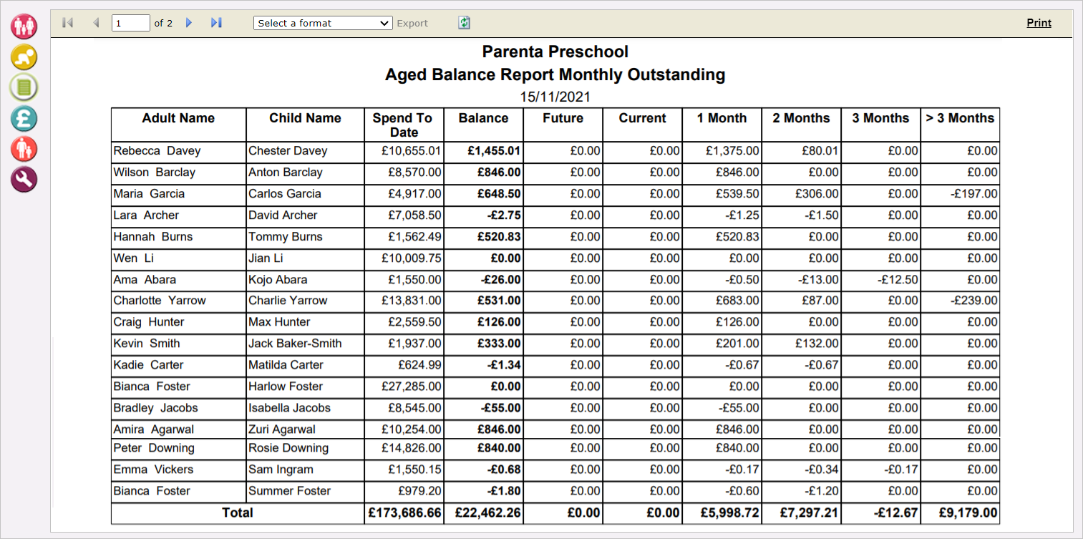Image resolution: width=1083 pixels, height=539 pixels.
Task: Click the Balance column header
Action: click(x=483, y=118)
